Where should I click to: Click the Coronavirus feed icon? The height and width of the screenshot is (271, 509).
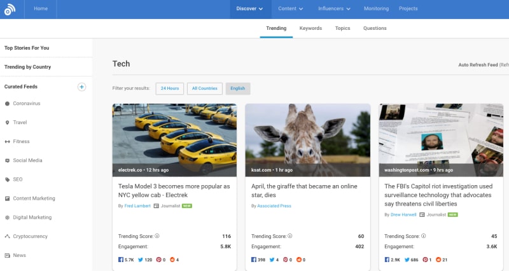pos(7,104)
